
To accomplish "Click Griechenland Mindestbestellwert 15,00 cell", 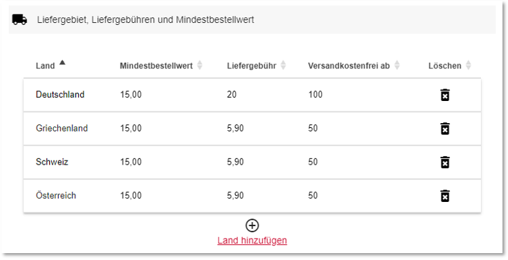I will [x=131, y=128].
